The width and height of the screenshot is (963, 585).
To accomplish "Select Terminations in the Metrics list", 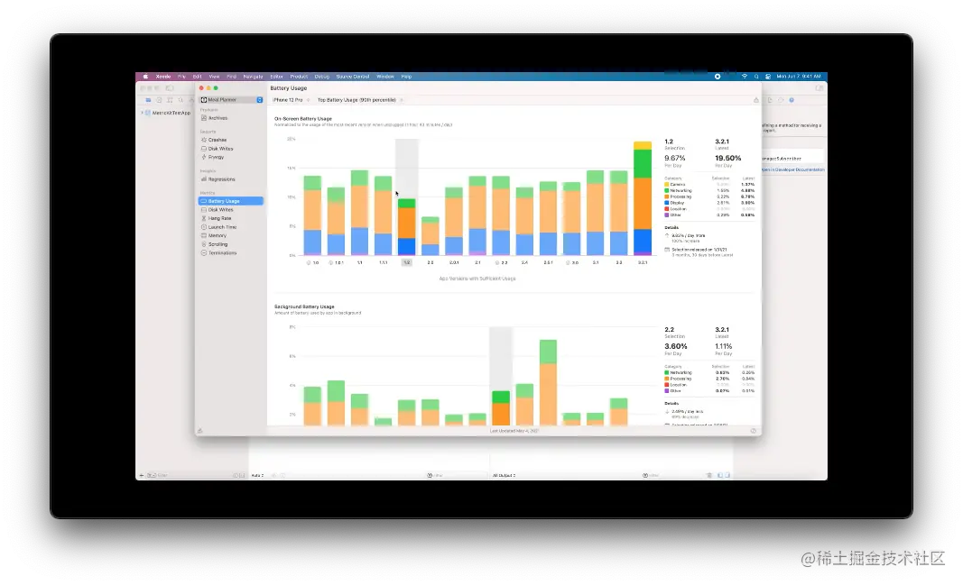I will point(222,252).
